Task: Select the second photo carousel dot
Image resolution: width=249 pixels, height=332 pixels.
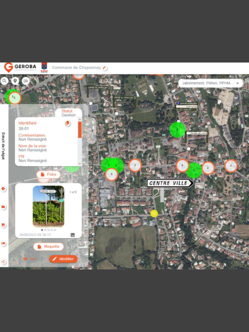Action: coord(45,230)
